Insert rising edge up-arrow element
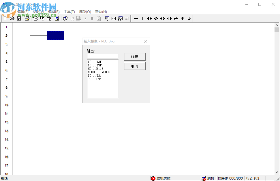This screenshot has width=280, height=181. pos(183,18)
